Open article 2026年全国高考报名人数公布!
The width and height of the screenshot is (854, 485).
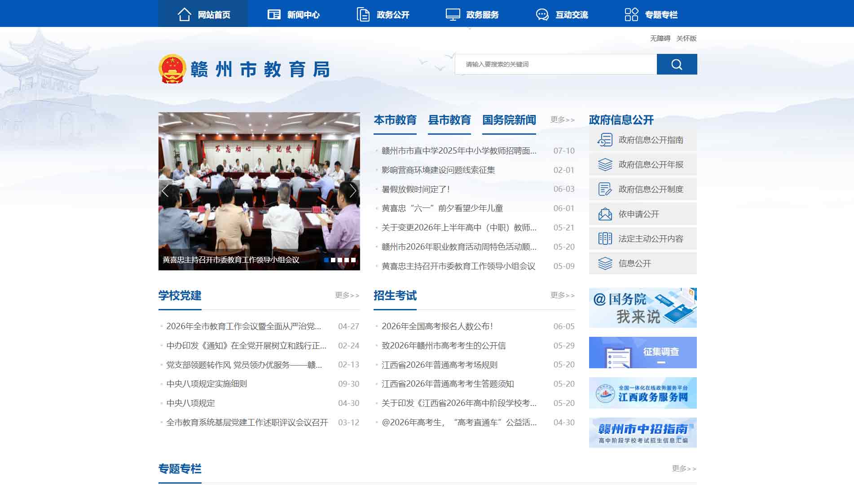pyautogui.click(x=437, y=326)
